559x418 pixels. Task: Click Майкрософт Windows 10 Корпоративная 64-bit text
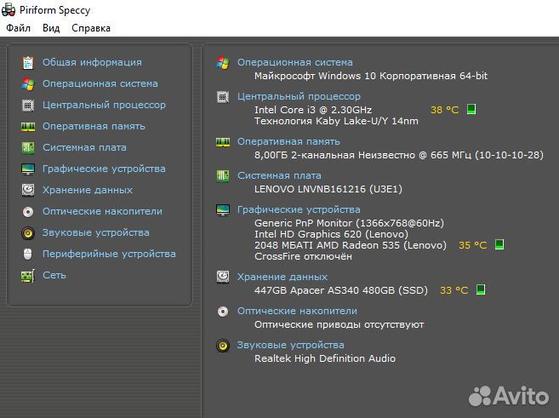tap(371, 76)
